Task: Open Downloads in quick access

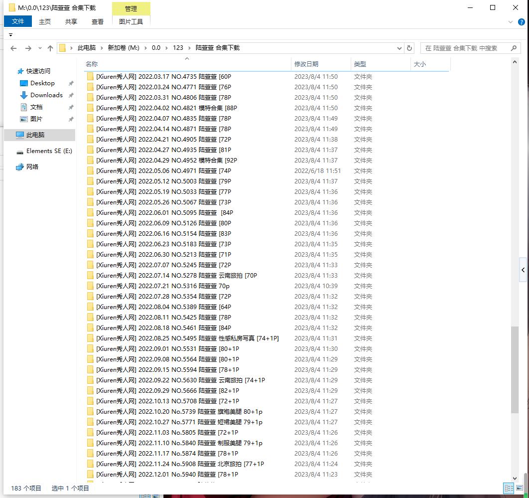Action: [x=46, y=95]
